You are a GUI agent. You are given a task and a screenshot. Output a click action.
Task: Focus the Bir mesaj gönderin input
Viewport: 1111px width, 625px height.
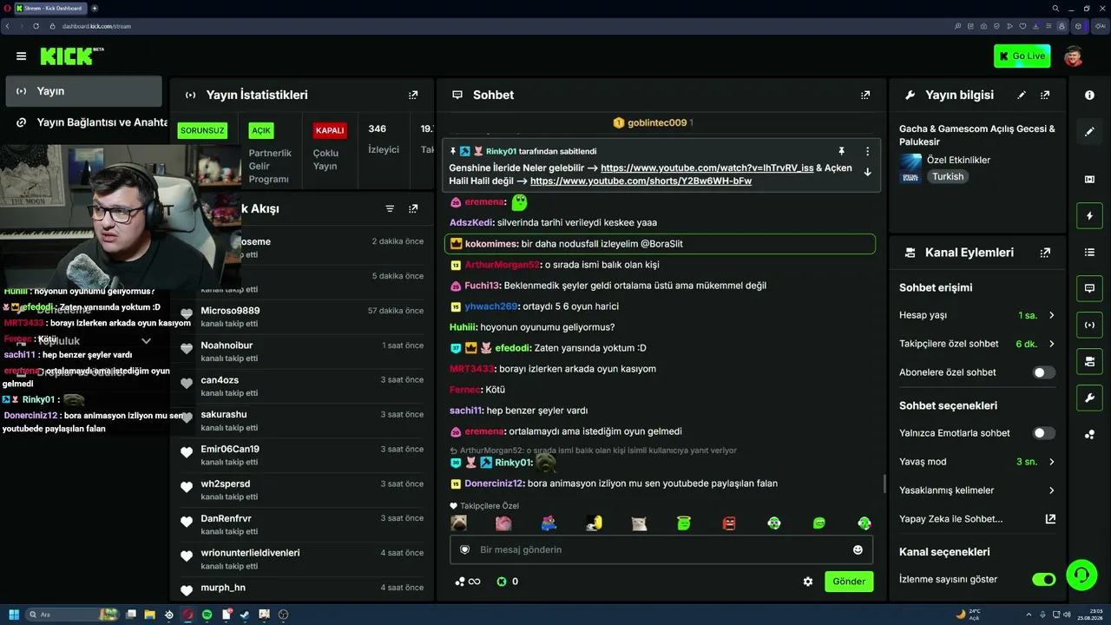pos(661,549)
